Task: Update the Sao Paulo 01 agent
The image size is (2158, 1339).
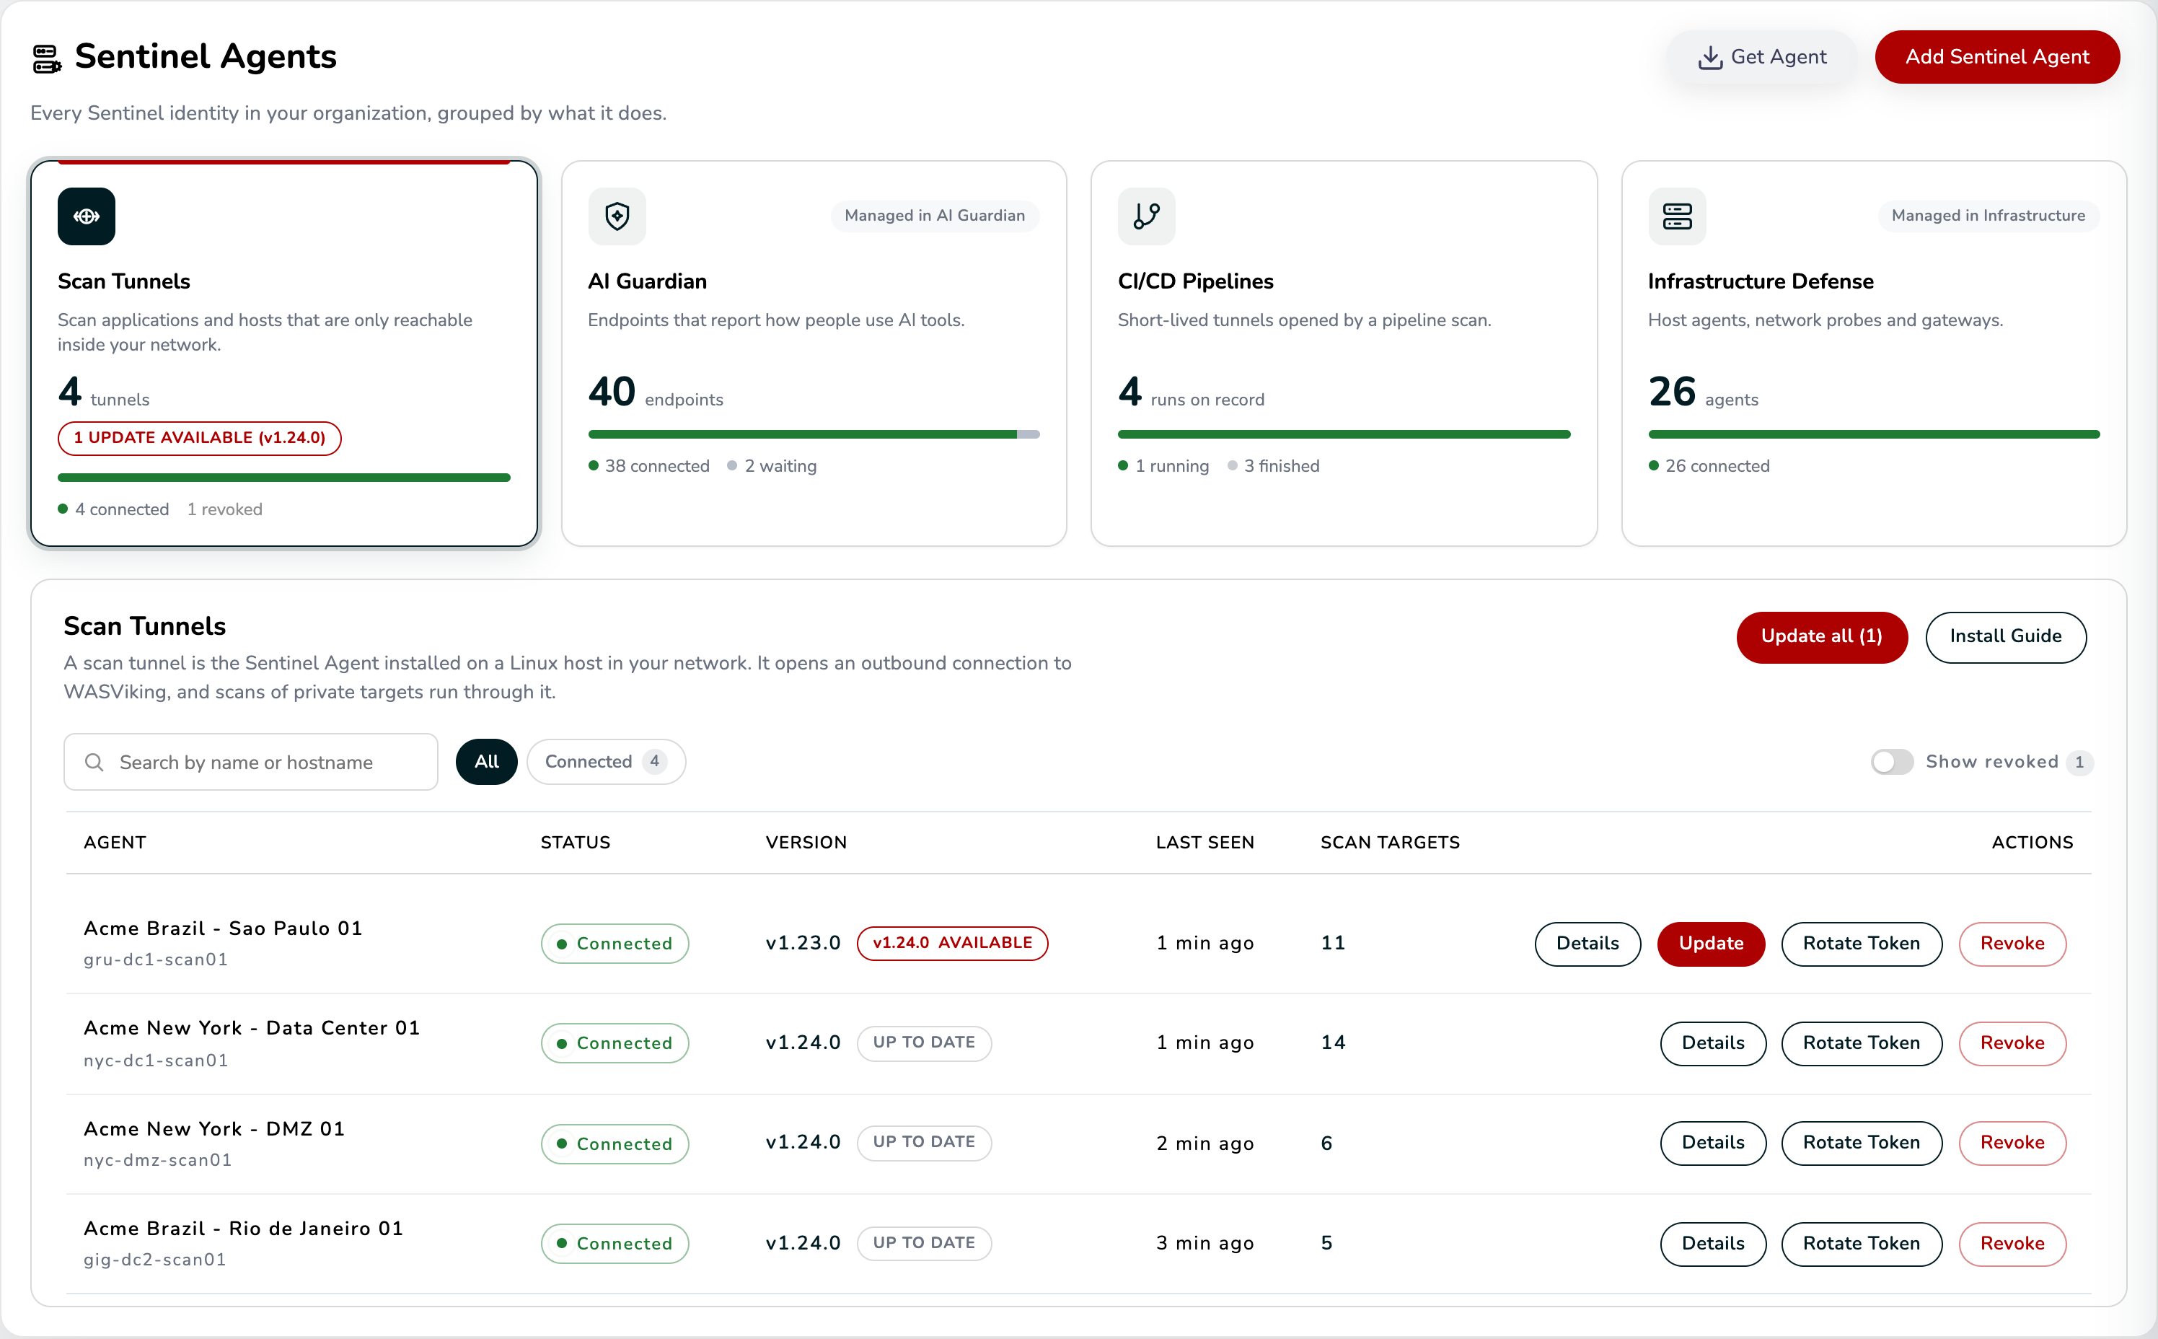Action: [1710, 943]
